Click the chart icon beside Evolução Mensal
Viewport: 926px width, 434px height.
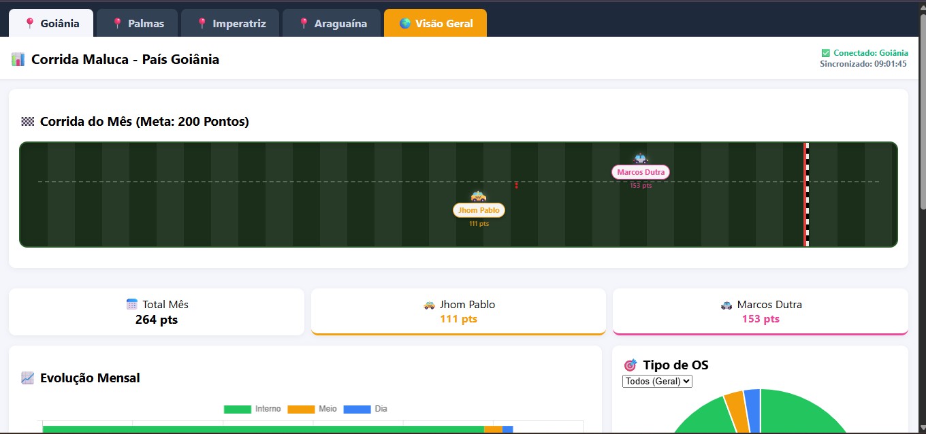[x=28, y=378]
